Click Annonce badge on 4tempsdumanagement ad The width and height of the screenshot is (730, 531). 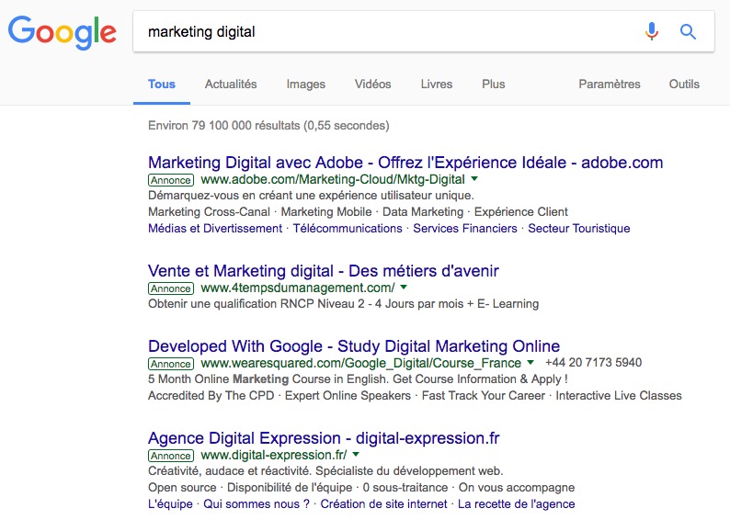(171, 288)
